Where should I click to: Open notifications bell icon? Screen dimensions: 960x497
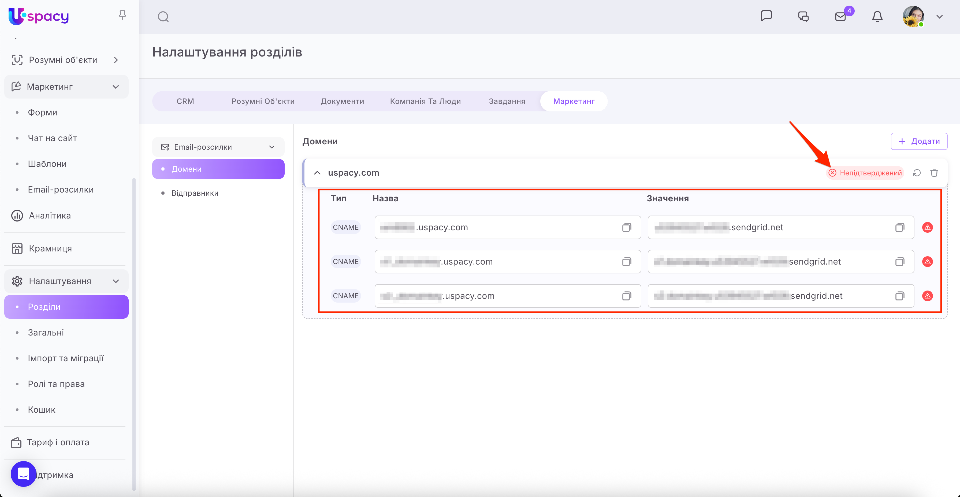(x=877, y=17)
